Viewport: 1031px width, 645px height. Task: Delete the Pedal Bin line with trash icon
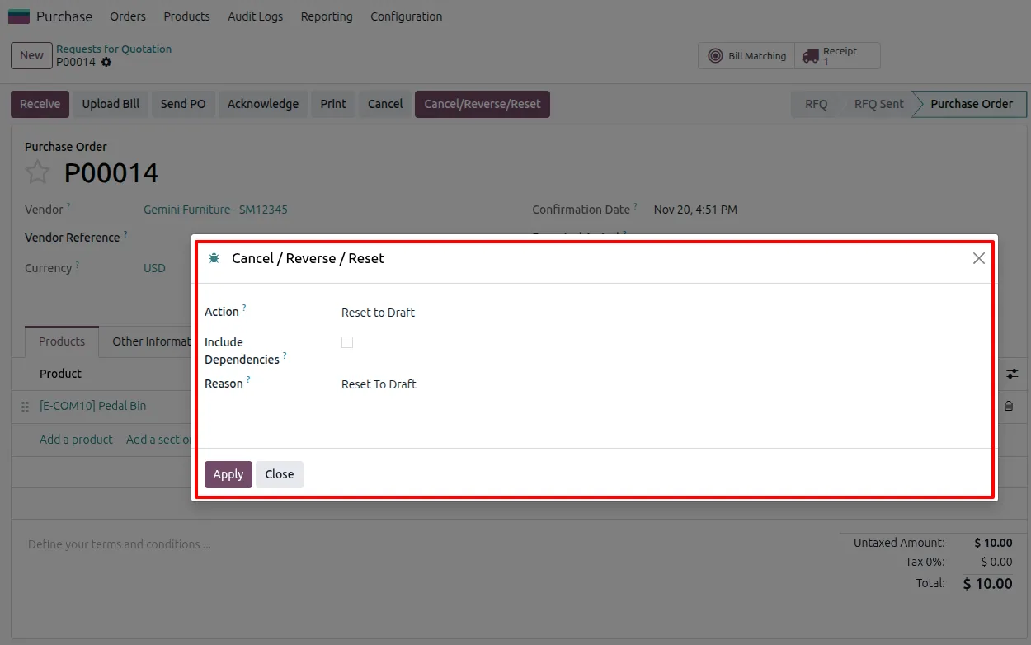click(1009, 406)
